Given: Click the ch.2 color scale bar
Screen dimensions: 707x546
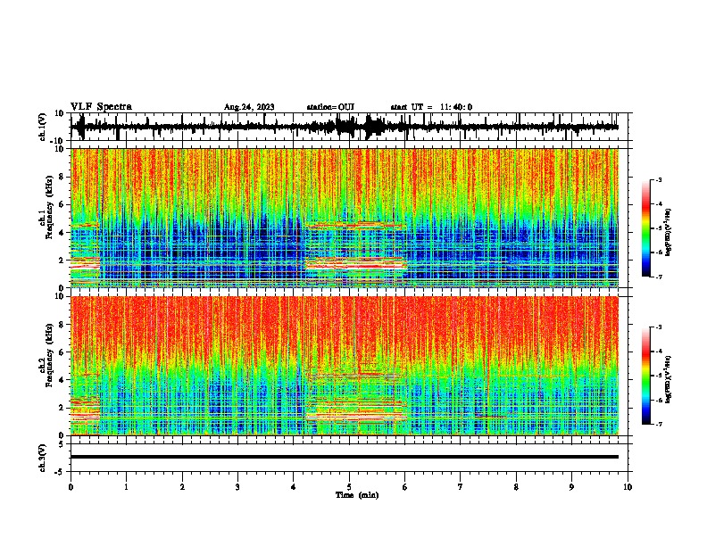Looking at the screenshot, I should pos(646,376).
